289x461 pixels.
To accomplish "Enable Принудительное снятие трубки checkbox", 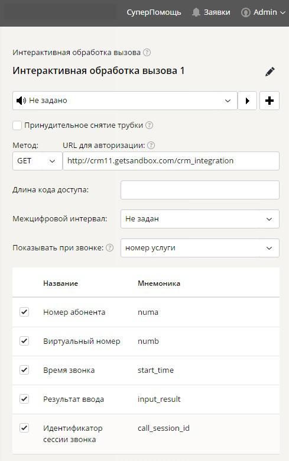I will 17,125.
